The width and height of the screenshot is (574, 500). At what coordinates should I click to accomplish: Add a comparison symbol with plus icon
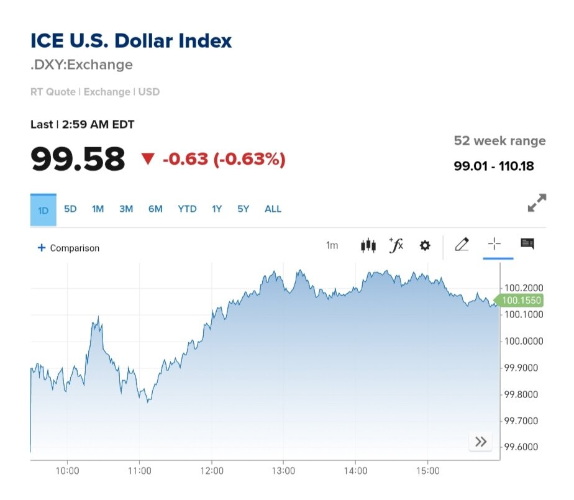click(x=42, y=248)
